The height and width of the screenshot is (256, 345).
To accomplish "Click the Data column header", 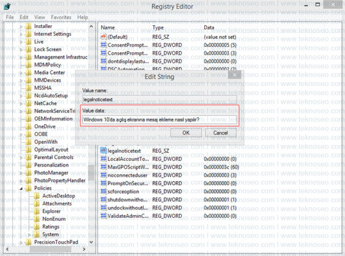I will pos(209,27).
